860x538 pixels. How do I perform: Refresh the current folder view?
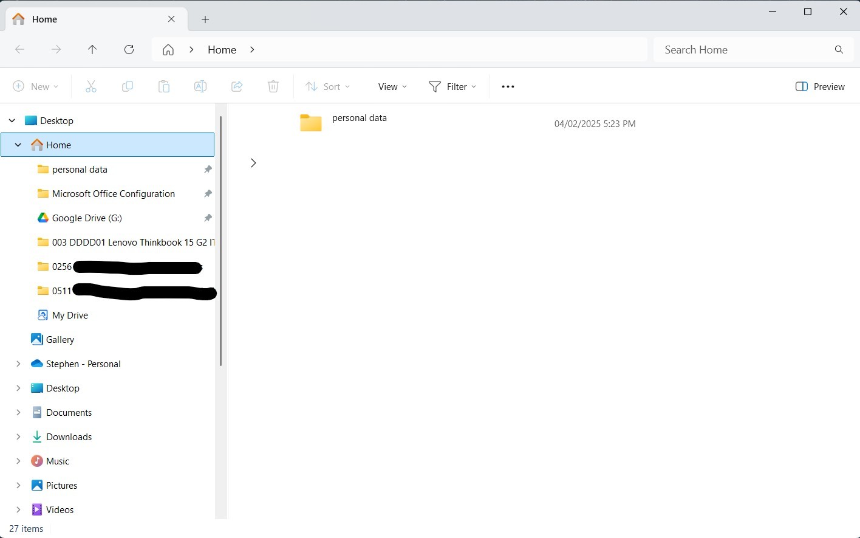pos(129,49)
